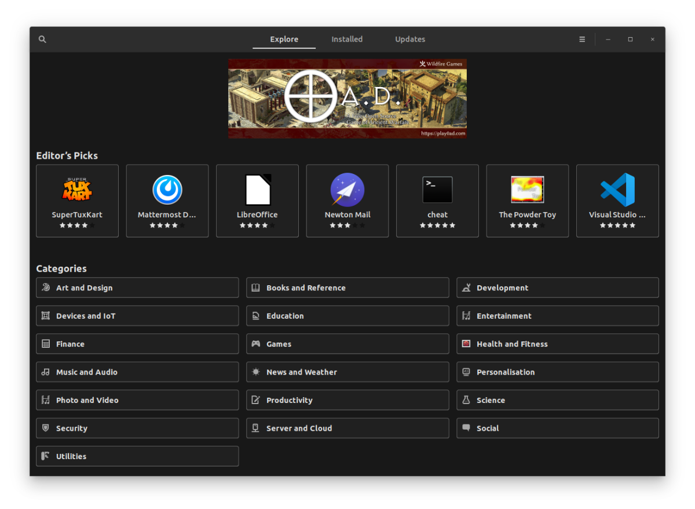Image resolution: width=695 pixels, height=509 pixels.
Task: Click the Productivity pencil icon
Action: (256, 400)
